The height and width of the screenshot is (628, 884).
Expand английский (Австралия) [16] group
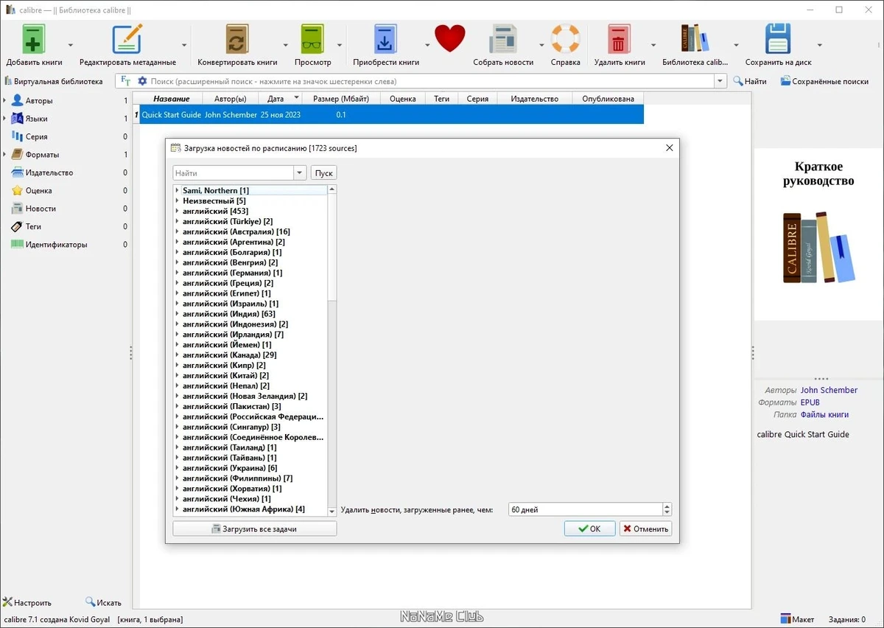(x=178, y=231)
